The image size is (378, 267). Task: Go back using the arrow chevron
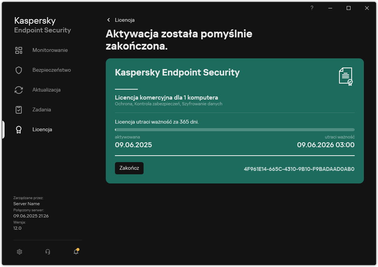click(x=108, y=20)
